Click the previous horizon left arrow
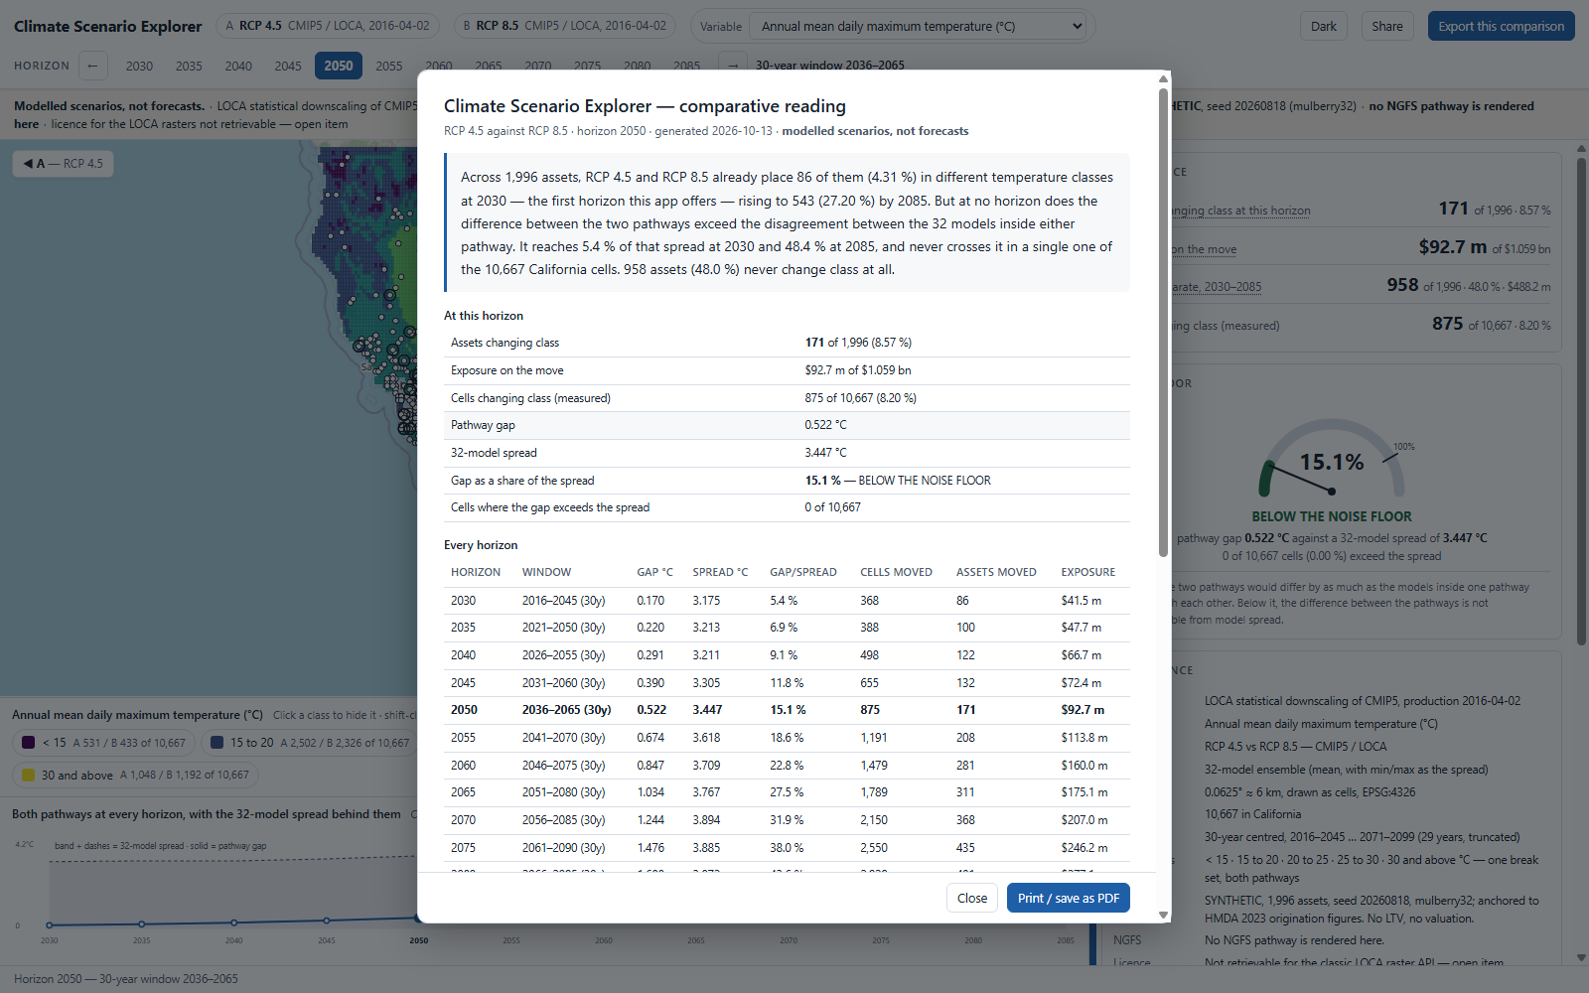This screenshot has height=993, width=1589. tap(92, 66)
